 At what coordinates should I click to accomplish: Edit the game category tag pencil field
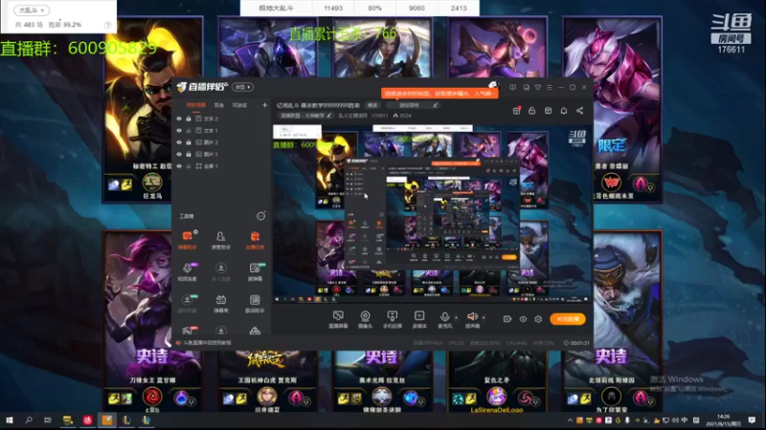pyautogui.click(x=413, y=105)
